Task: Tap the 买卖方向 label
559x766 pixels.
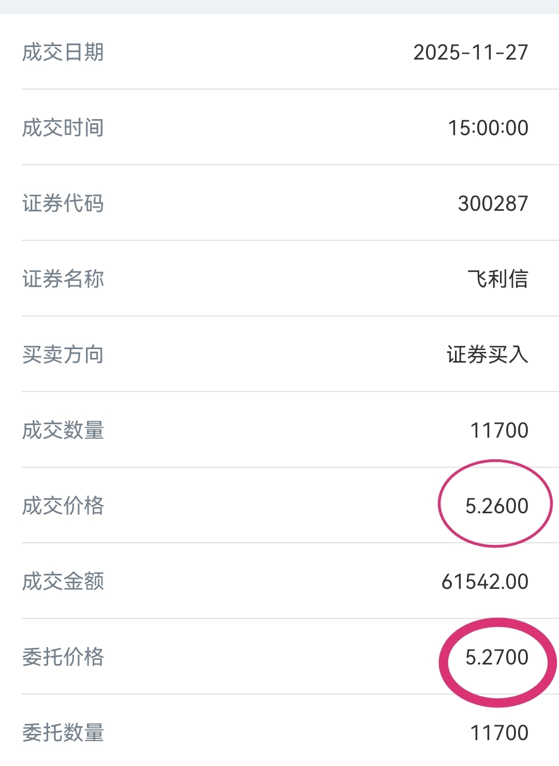Action: (x=63, y=355)
